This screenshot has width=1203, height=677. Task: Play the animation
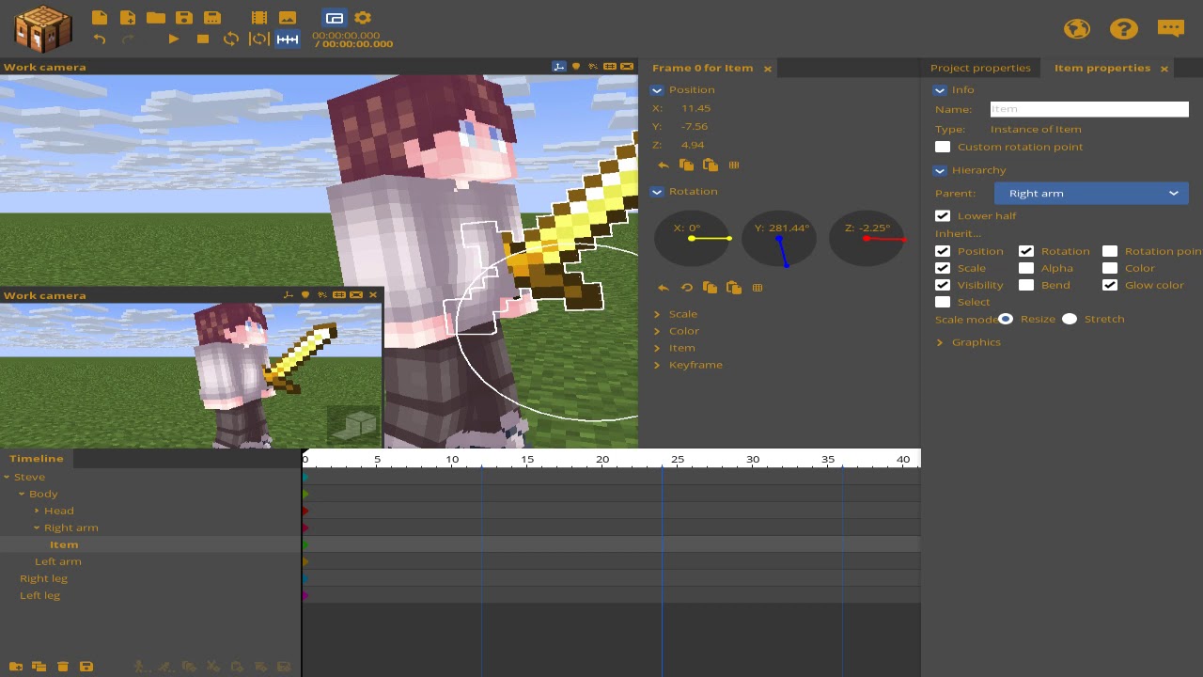[174, 39]
